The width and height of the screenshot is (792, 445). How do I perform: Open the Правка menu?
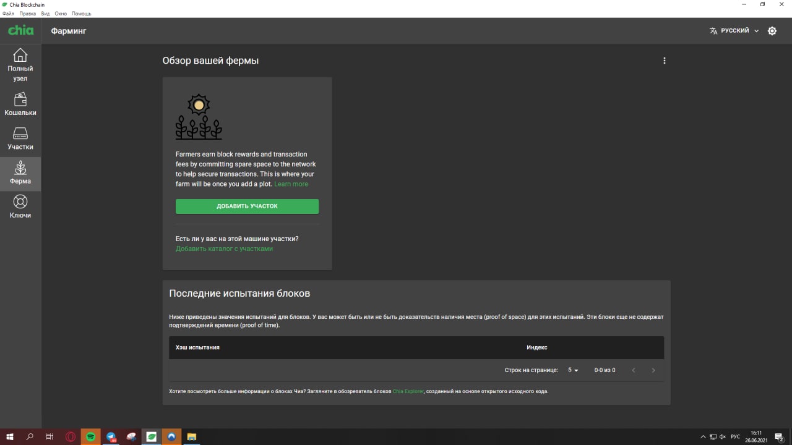point(28,14)
